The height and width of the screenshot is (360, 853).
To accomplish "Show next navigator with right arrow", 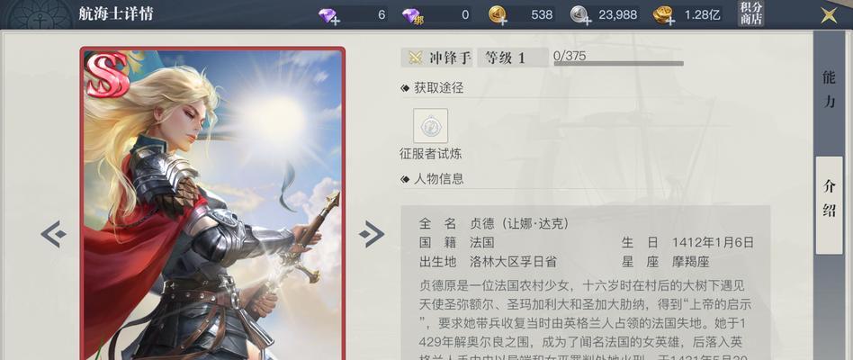I will point(372,234).
